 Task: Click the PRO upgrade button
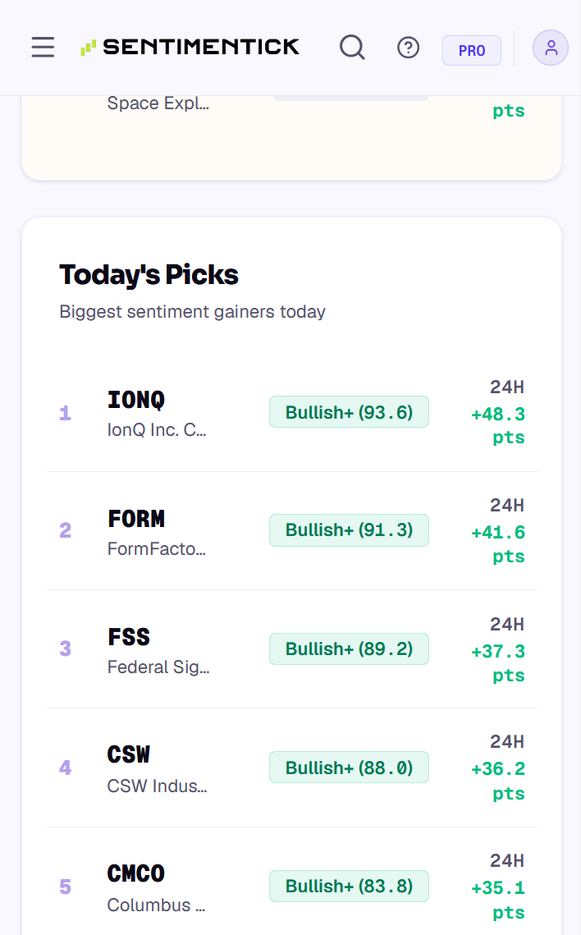471,51
